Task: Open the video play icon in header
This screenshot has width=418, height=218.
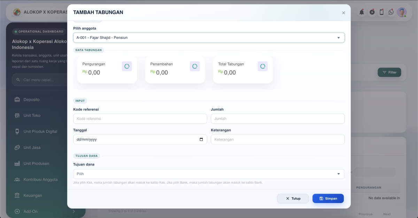Action: pos(372,12)
